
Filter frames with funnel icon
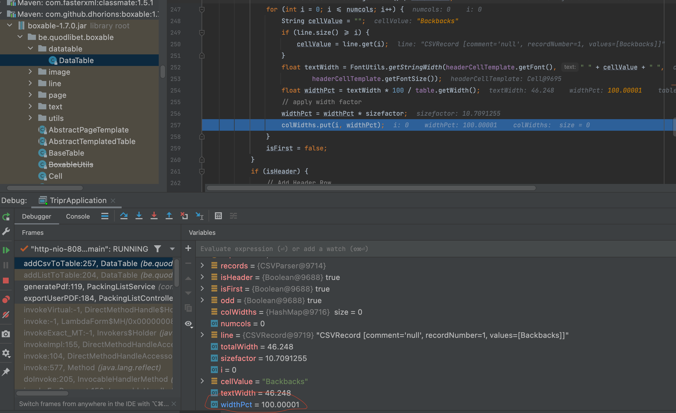coord(158,249)
